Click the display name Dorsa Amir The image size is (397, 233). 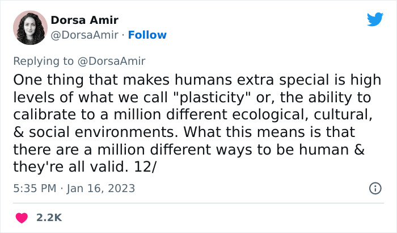point(83,20)
